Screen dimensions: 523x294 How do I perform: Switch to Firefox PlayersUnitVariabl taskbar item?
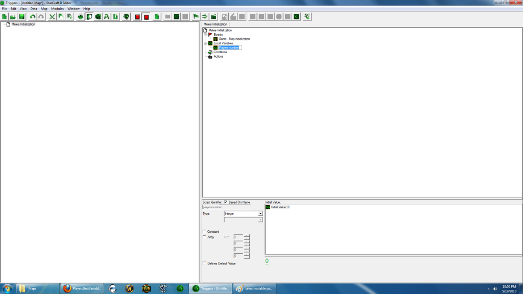tap(82, 288)
